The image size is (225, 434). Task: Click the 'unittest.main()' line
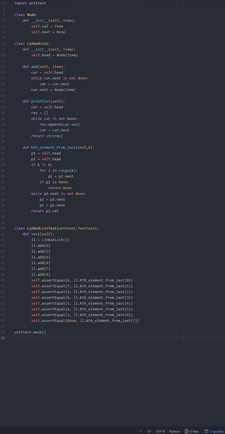(x=30, y=332)
